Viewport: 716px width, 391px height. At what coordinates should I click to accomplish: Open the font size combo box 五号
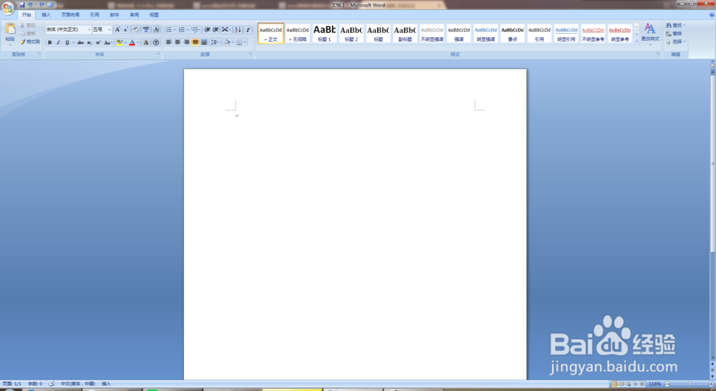click(x=102, y=29)
